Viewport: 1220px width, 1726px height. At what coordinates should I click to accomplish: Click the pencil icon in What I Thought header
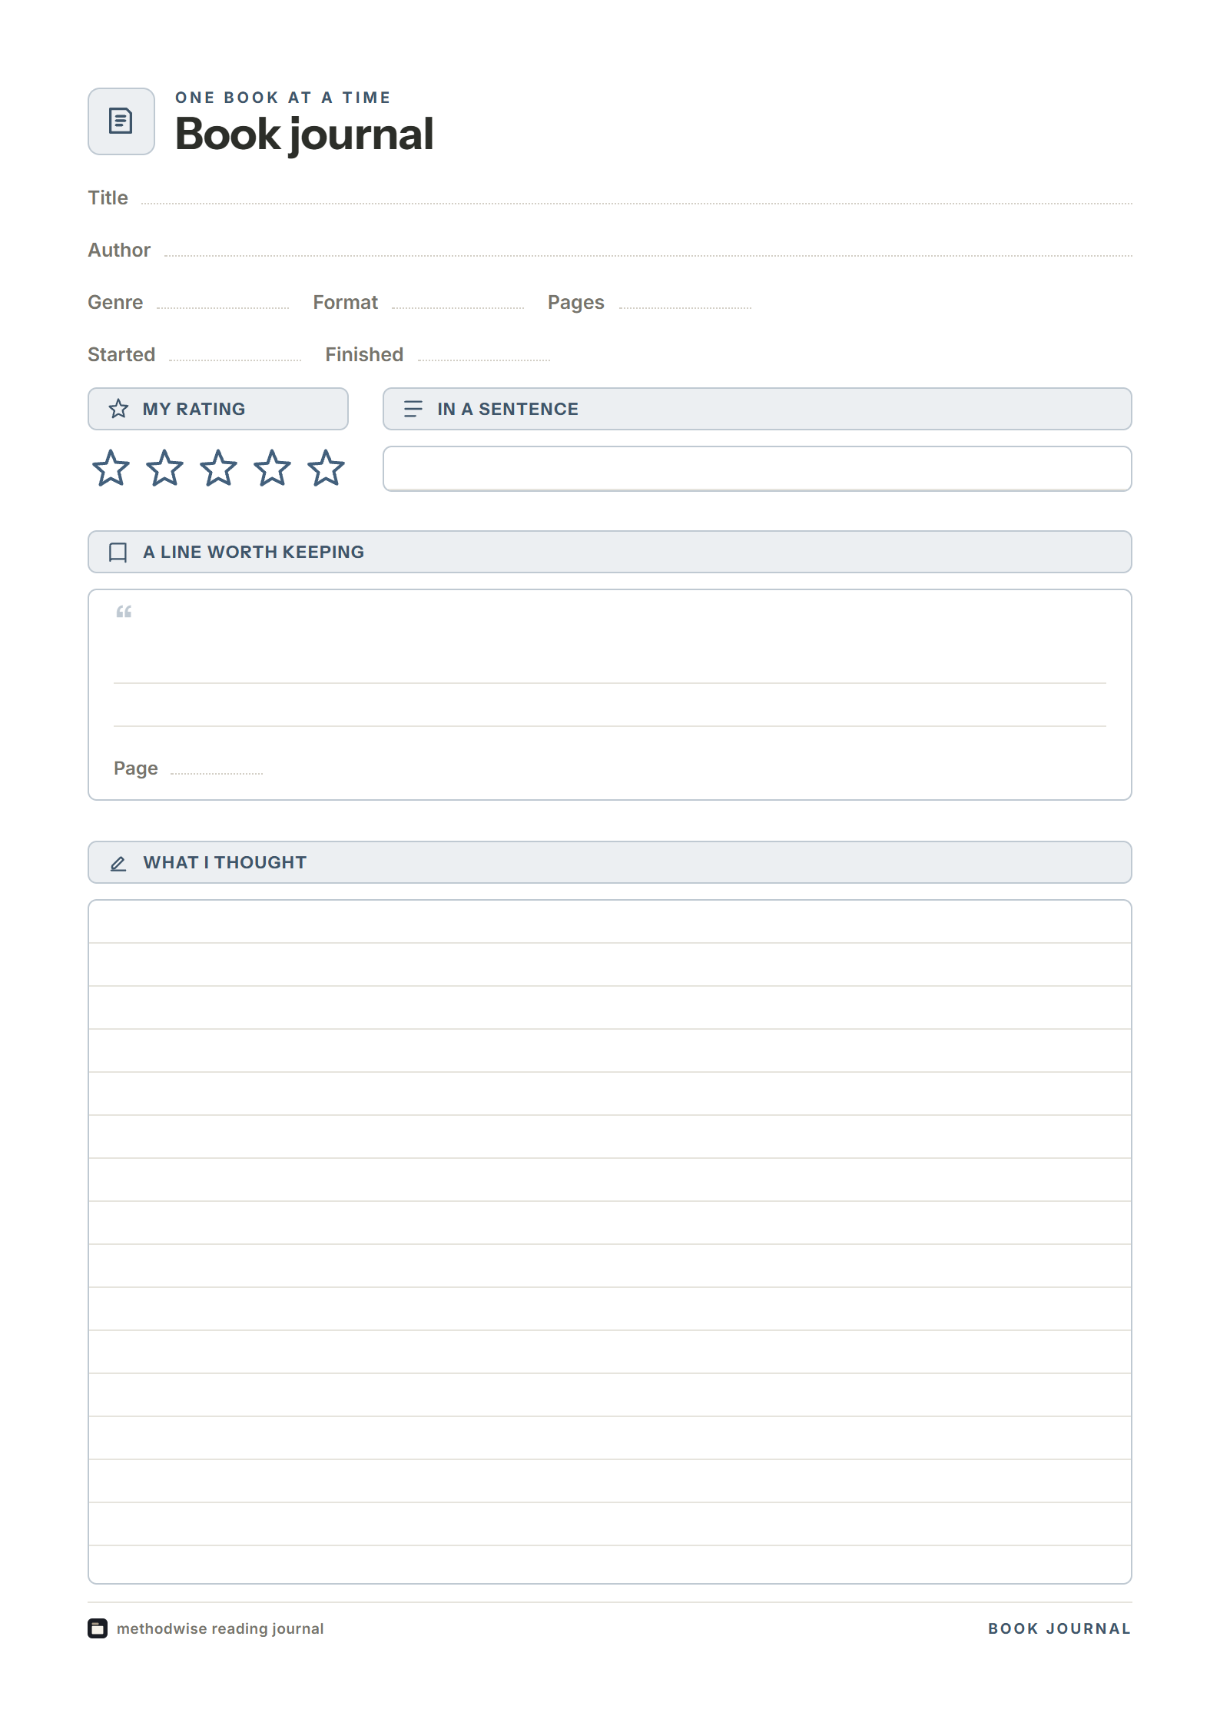click(x=118, y=863)
